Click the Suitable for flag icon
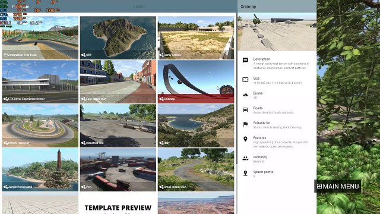 coord(245,124)
